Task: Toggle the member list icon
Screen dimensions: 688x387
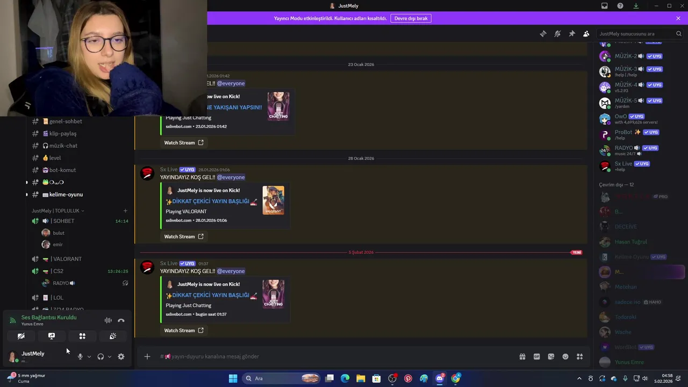Action: pos(586,33)
